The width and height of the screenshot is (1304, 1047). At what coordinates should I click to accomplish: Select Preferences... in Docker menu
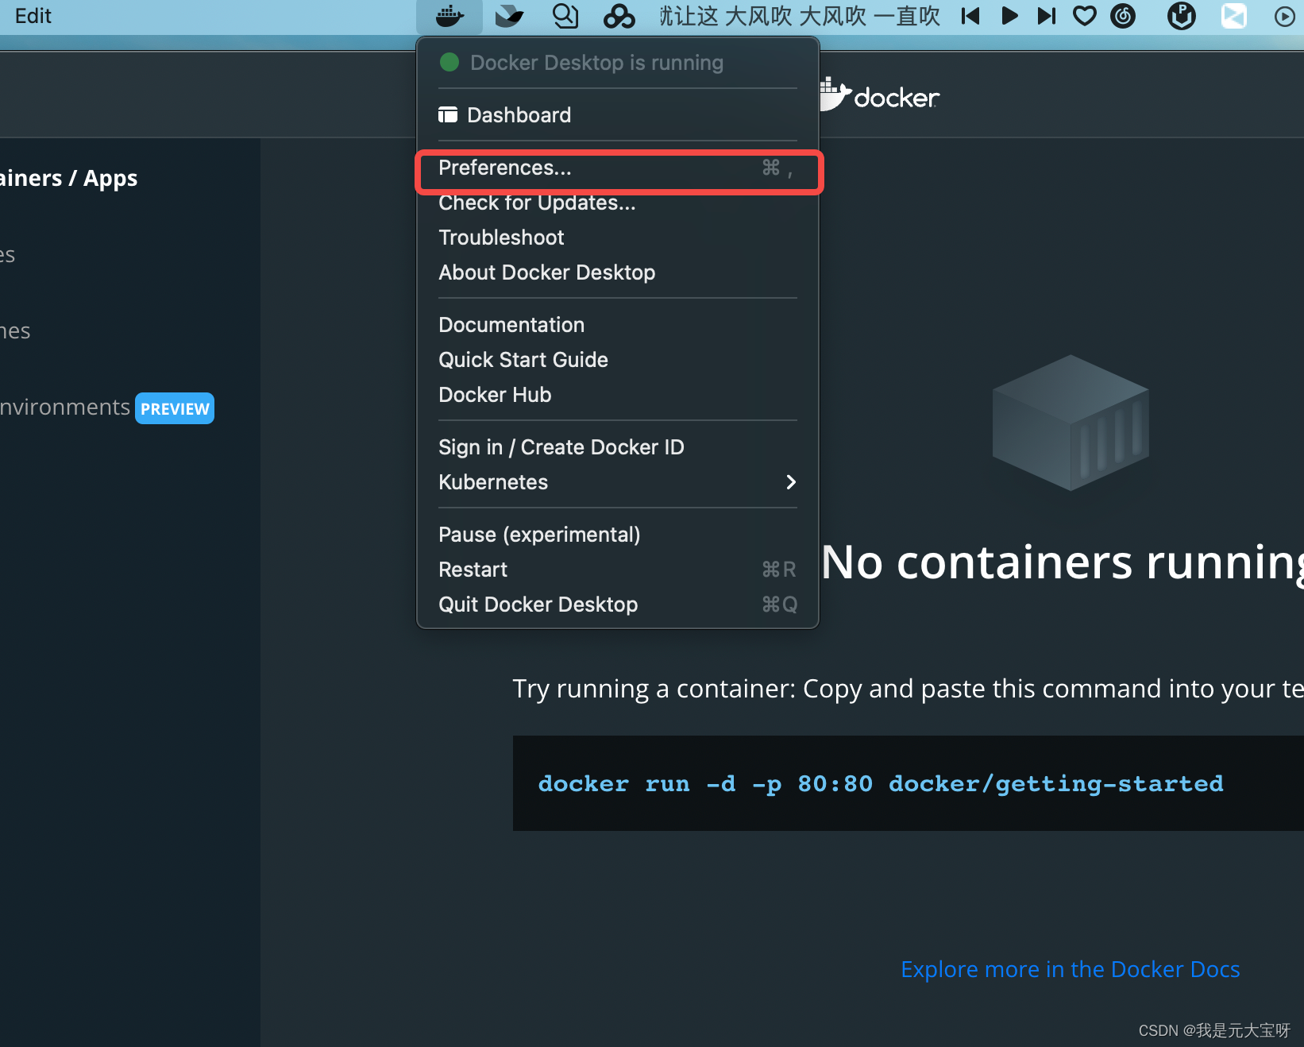tap(617, 168)
